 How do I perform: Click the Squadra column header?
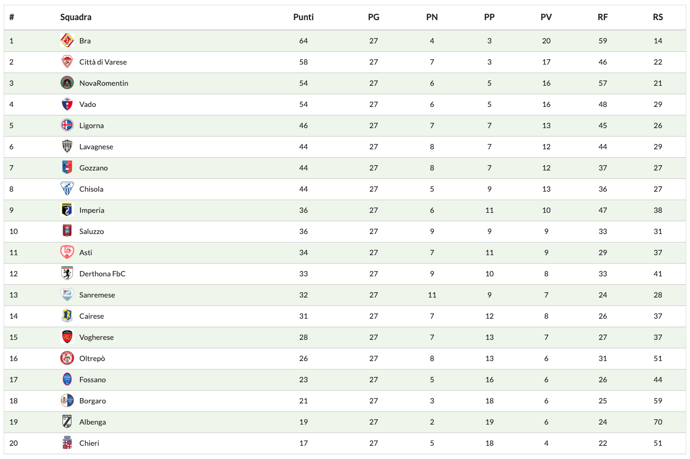tap(76, 17)
